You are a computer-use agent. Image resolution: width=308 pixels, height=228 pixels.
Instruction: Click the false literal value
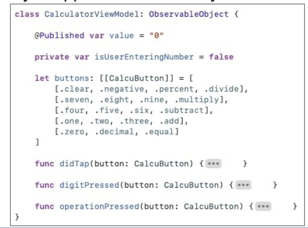221,57
